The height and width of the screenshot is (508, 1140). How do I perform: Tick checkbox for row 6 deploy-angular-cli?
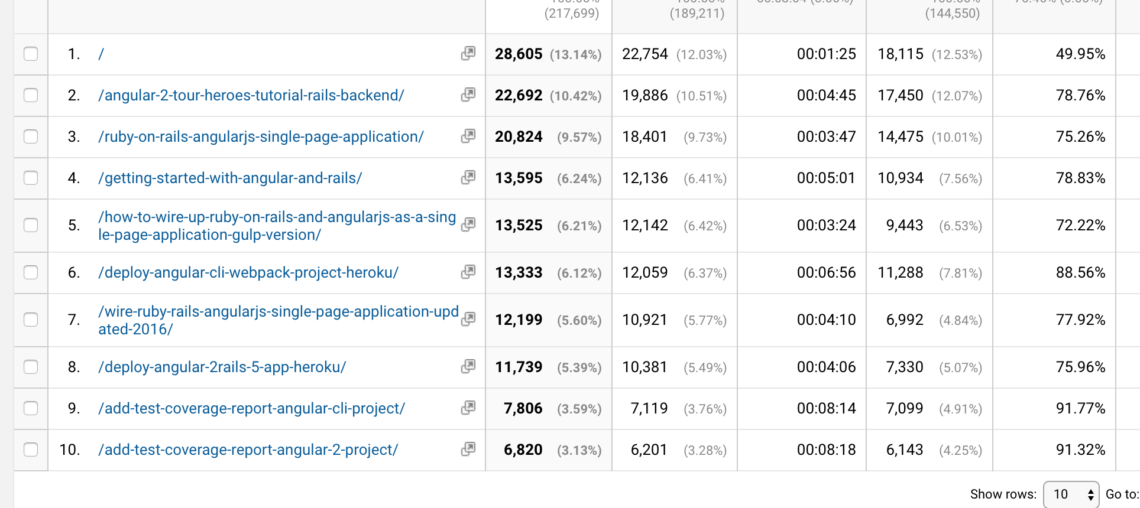click(x=31, y=272)
